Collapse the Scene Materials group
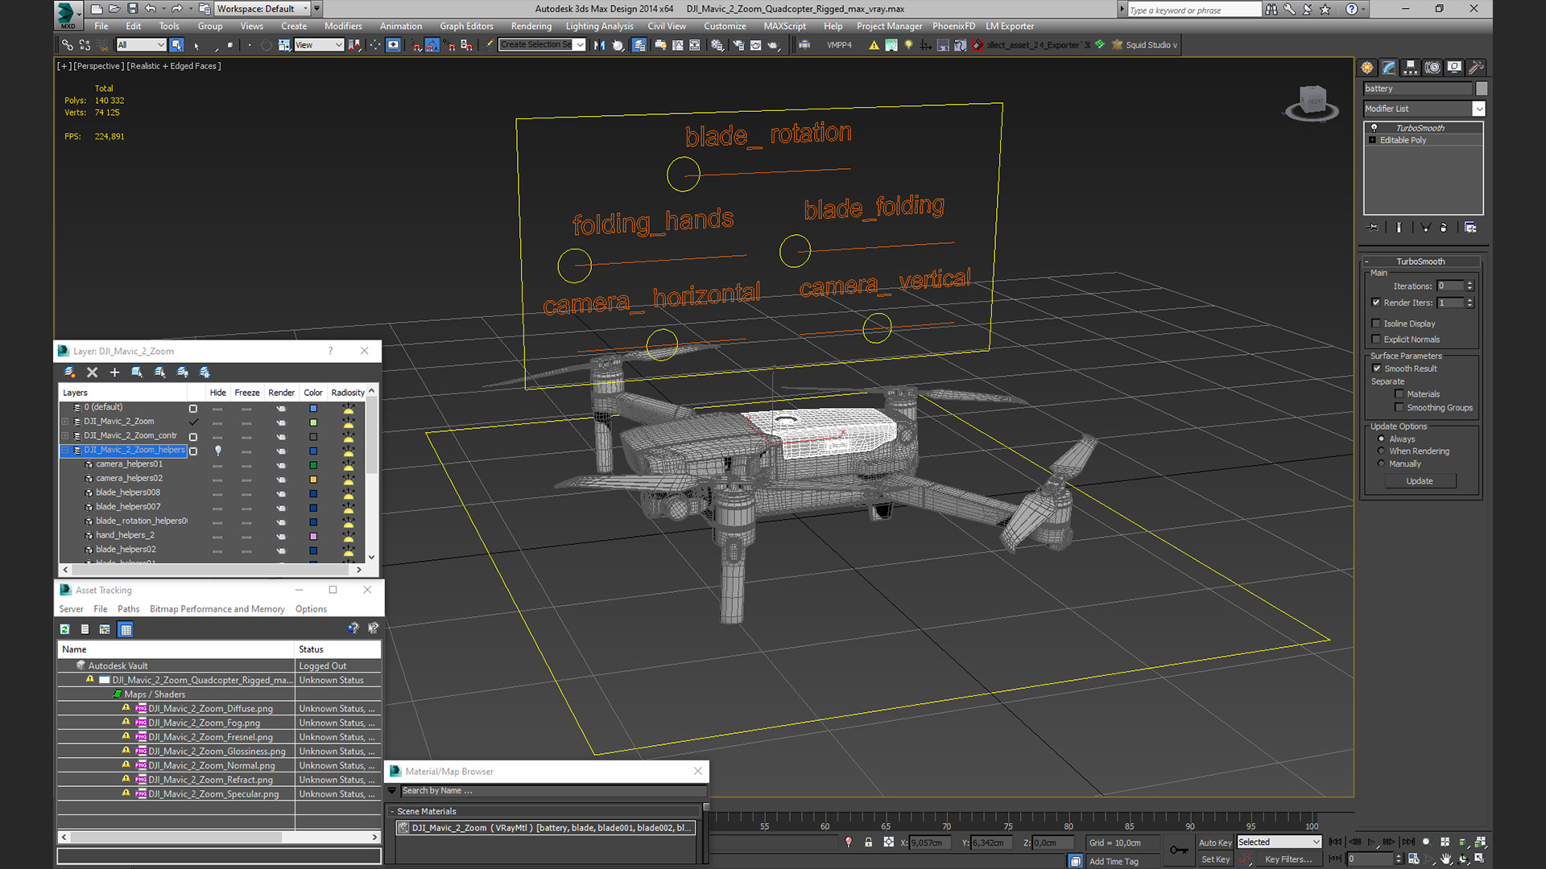The width and height of the screenshot is (1546, 869). (x=392, y=812)
